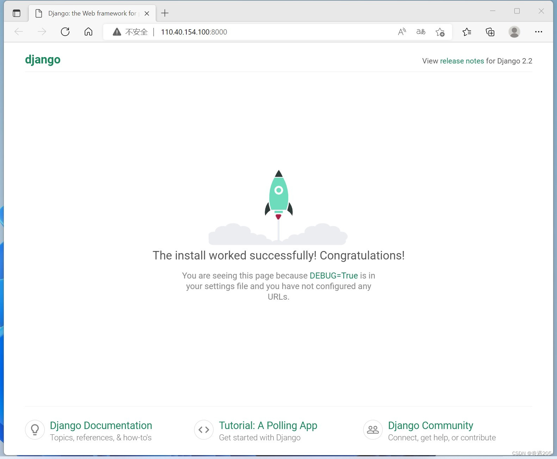Add this page to favorites

[440, 32]
